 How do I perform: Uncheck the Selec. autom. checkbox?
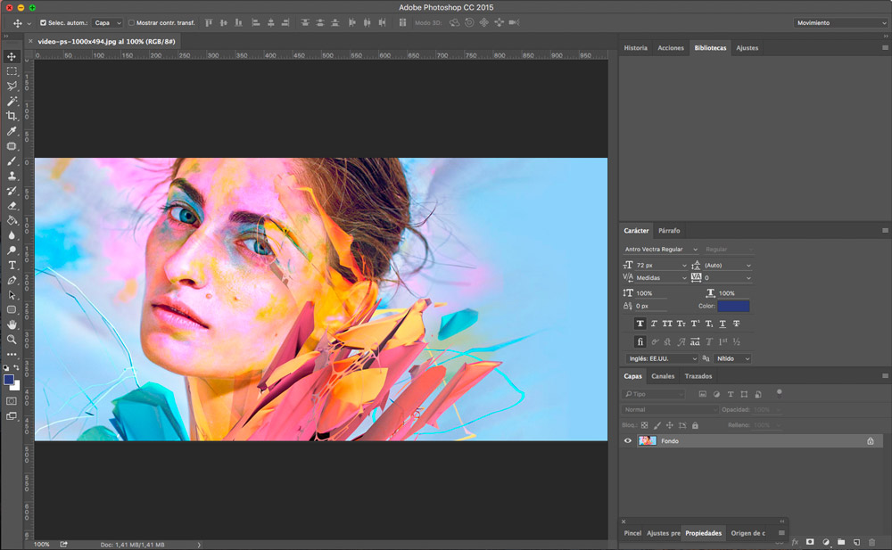coord(43,23)
